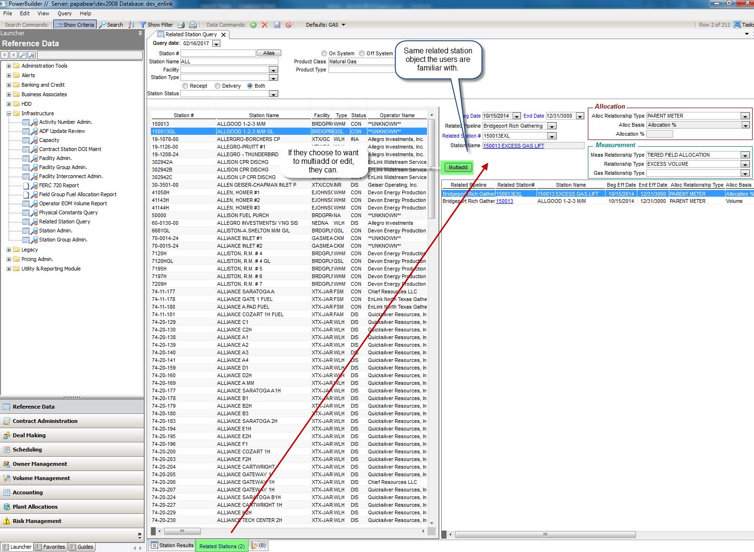The height and width of the screenshot is (552, 754).
Task: Select the On System radio button
Action: coord(324,53)
